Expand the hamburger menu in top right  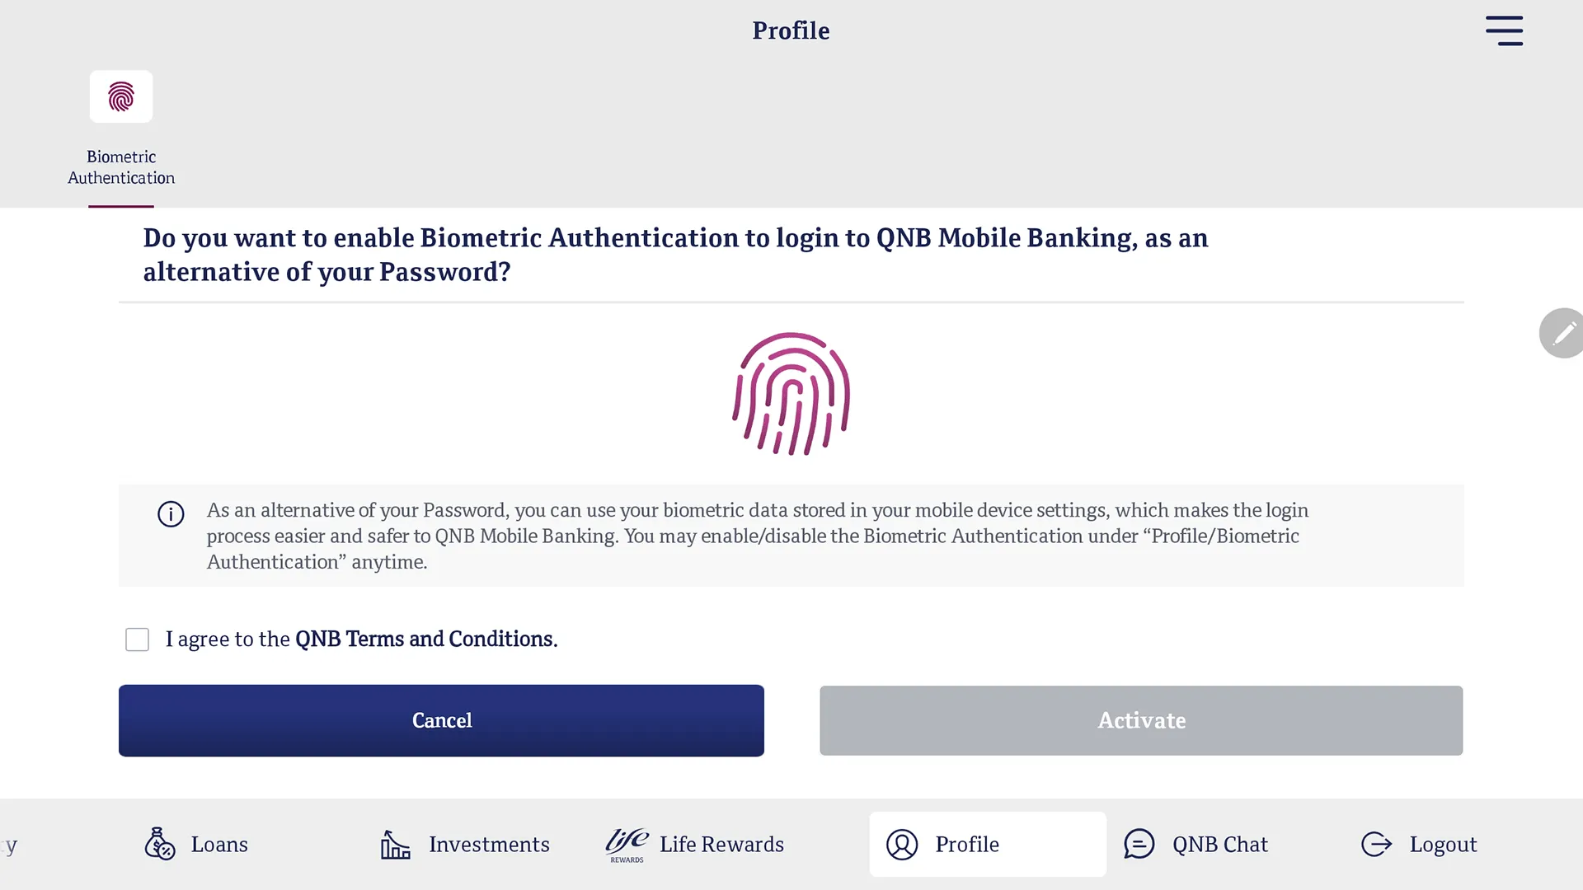(x=1505, y=30)
